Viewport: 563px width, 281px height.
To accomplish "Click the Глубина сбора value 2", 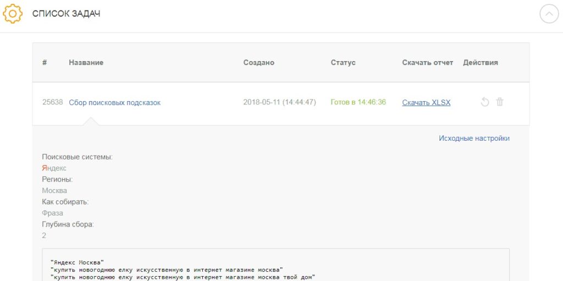I will tap(44, 235).
